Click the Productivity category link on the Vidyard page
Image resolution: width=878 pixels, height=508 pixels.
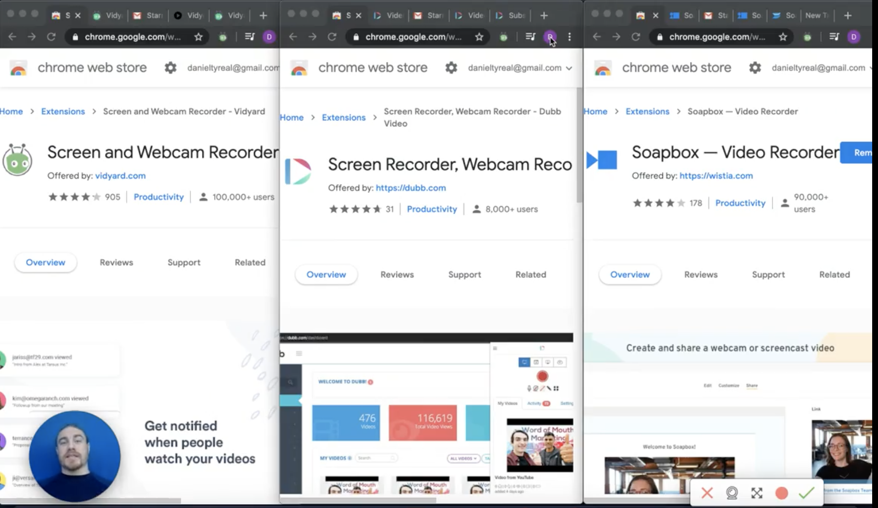(x=159, y=197)
